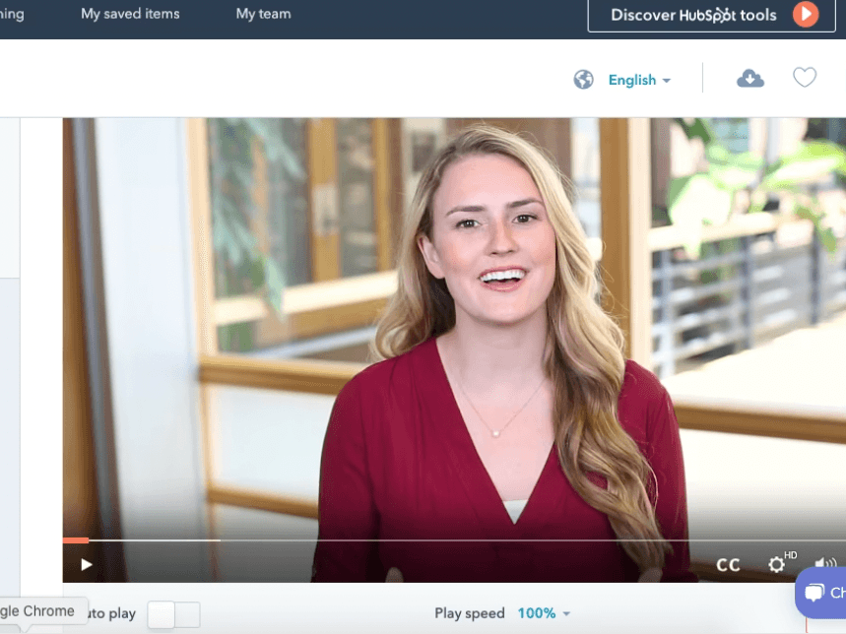Seek using the video progress bar

coord(394,539)
